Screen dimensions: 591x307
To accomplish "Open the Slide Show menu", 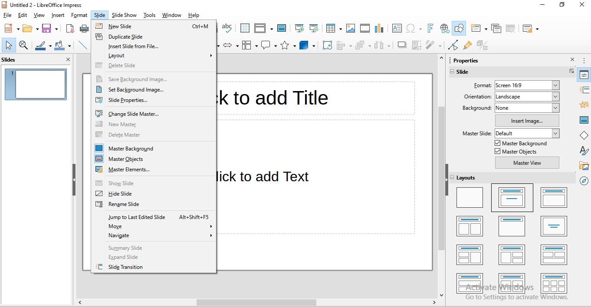I will [124, 15].
